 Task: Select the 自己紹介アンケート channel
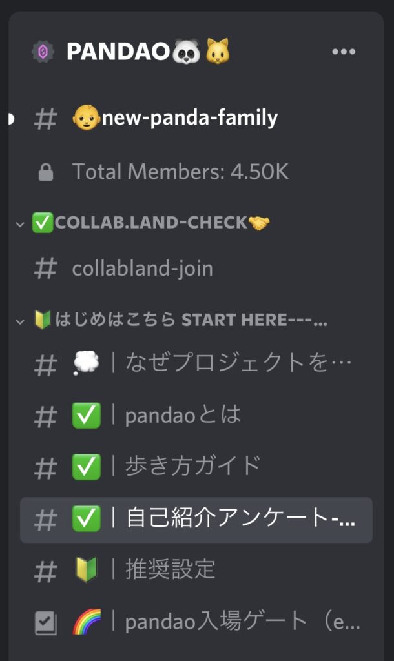pos(196,520)
